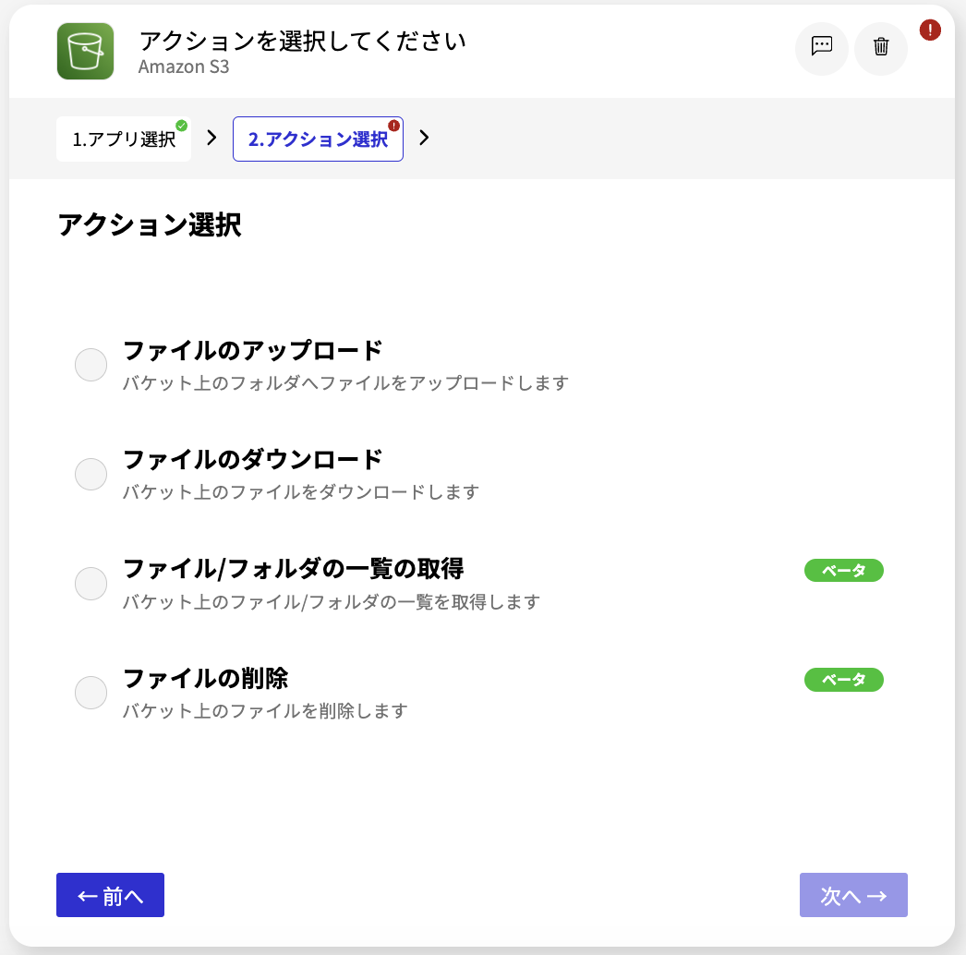Click description バケット上のフォルダへファイルをアップロードします

click(345, 383)
